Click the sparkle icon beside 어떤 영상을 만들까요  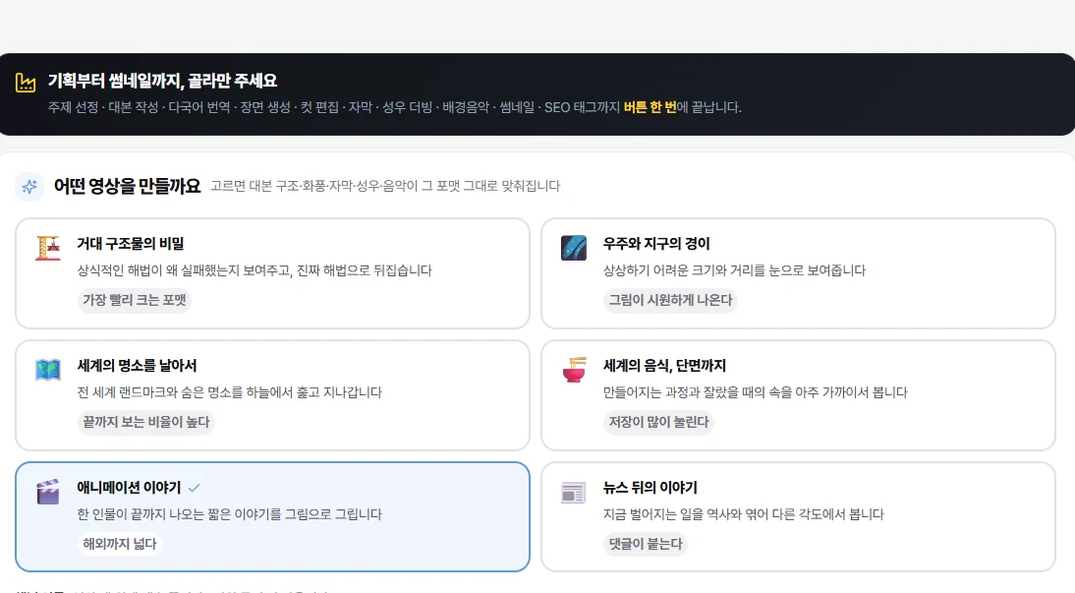(29, 187)
